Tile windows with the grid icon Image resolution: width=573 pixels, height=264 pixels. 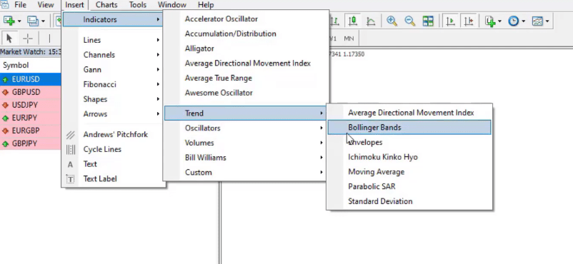pyautogui.click(x=428, y=21)
